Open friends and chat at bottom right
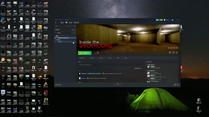This screenshot has width=209, height=117. (176, 85)
